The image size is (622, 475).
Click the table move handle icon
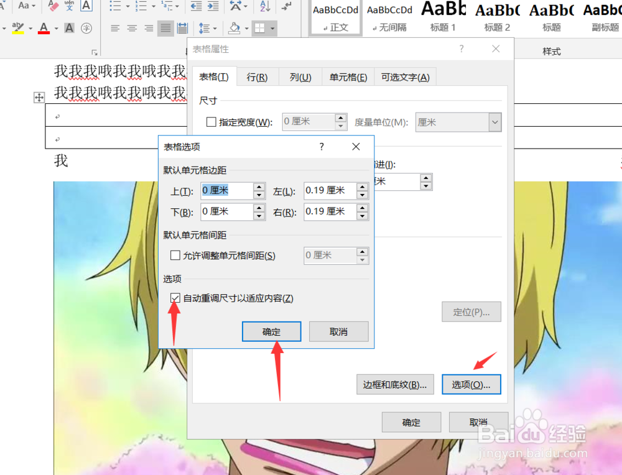tap(39, 97)
